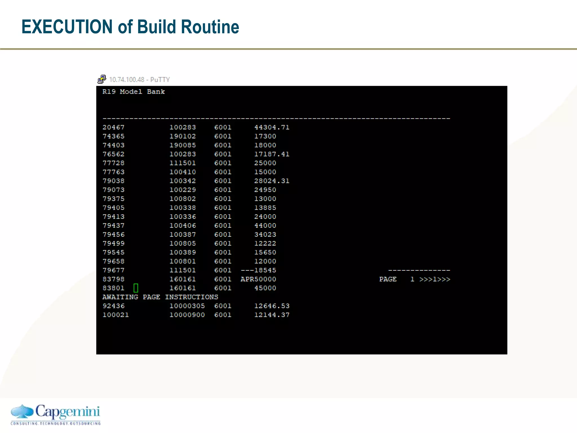This screenshot has height=433, width=577.
Task: Select amount 12144.37
Action: click(272, 315)
